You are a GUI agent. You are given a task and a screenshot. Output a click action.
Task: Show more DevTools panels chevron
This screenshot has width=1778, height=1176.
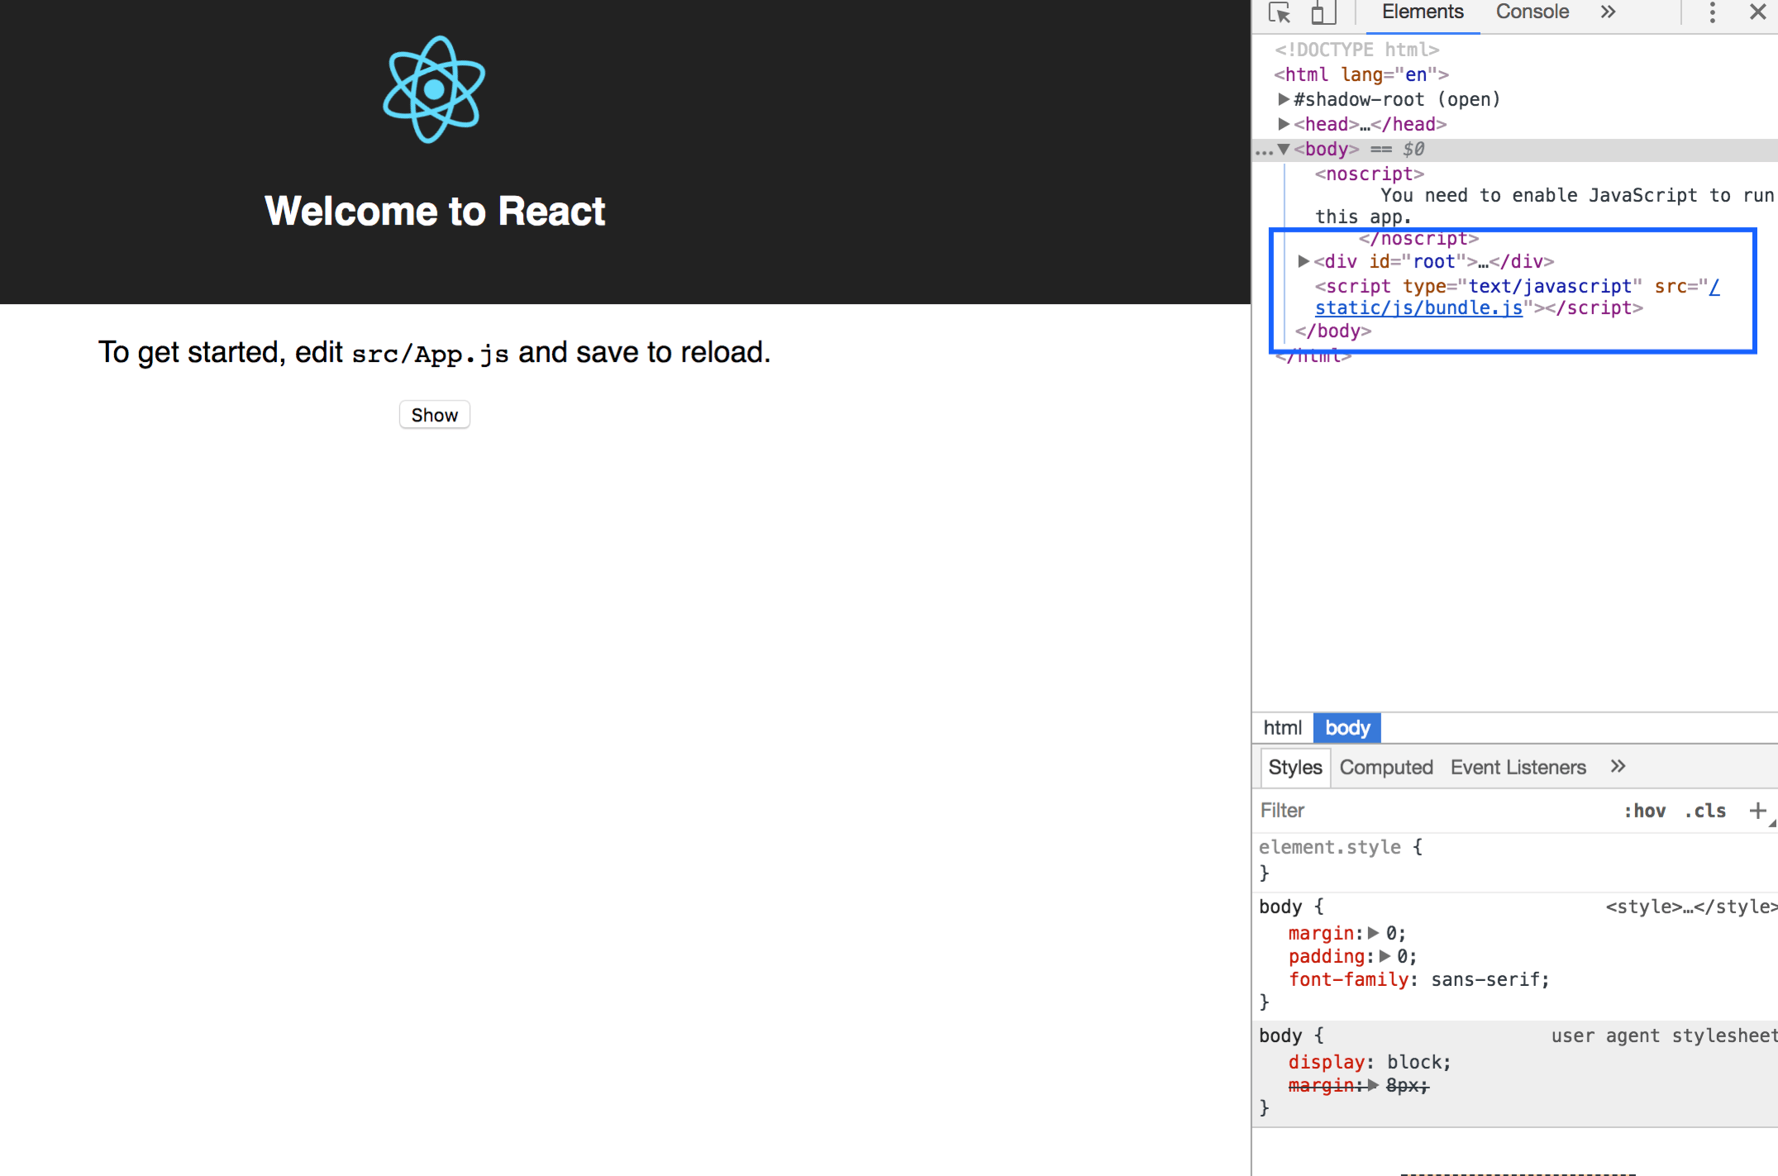pos(1608,12)
